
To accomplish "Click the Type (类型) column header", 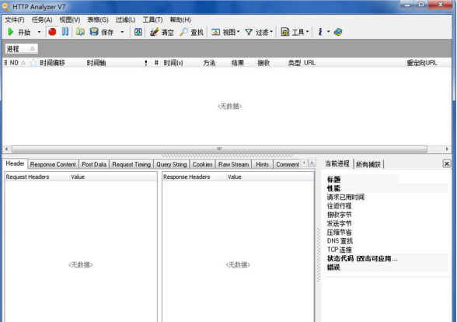I will pos(295,63).
